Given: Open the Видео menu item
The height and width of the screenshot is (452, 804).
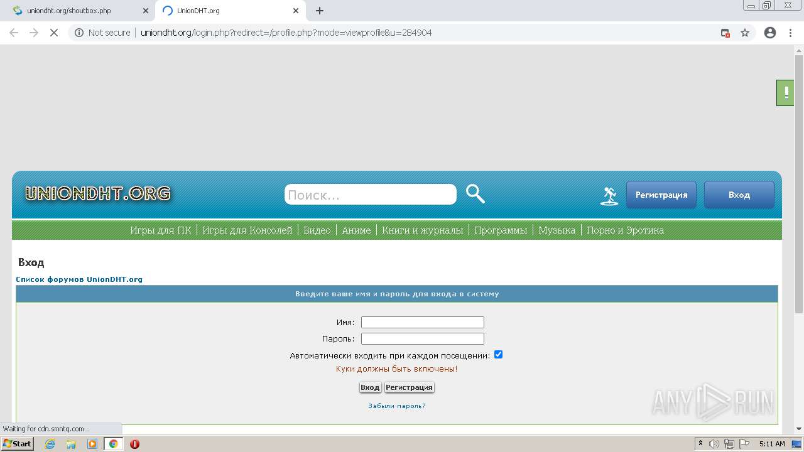Looking at the screenshot, I should pos(317,230).
